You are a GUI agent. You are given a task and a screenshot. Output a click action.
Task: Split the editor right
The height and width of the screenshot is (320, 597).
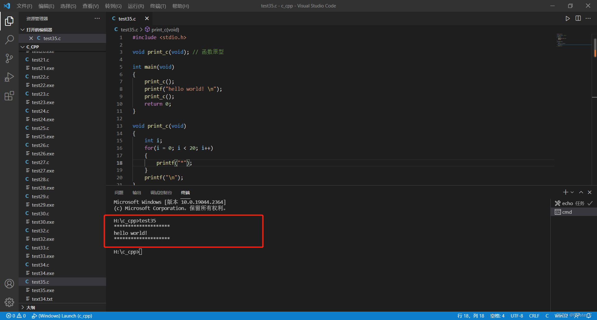[578, 19]
